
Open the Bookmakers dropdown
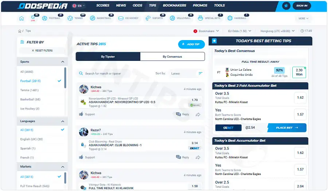[206, 31]
